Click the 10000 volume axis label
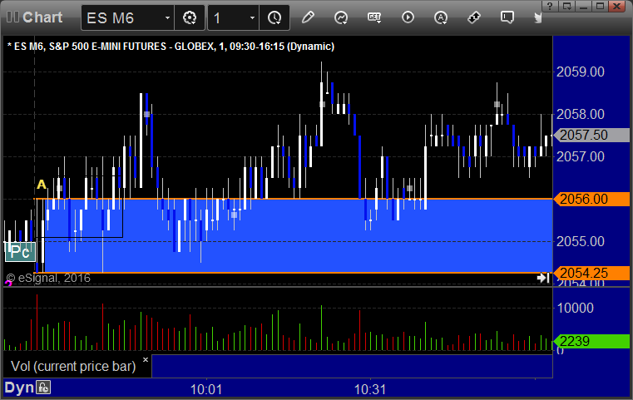 (x=576, y=308)
